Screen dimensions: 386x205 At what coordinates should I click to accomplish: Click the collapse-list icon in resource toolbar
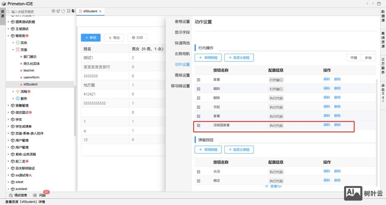coord(69,11)
